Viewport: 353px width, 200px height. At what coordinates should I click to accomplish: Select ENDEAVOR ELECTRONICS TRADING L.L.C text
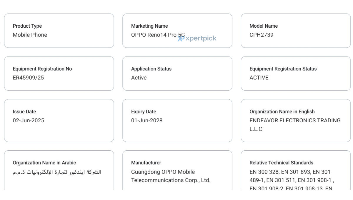295,125
